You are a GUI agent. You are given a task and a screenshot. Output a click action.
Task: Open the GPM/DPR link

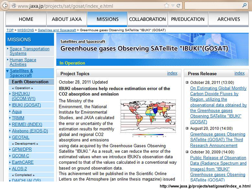tap(22, 149)
